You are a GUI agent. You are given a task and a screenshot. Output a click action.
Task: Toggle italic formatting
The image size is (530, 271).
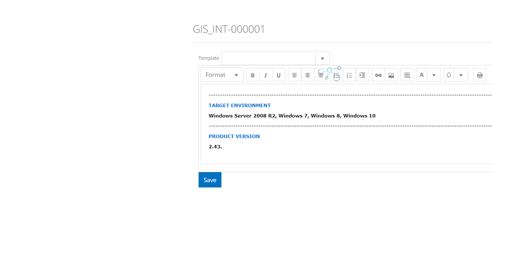click(266, 75)
